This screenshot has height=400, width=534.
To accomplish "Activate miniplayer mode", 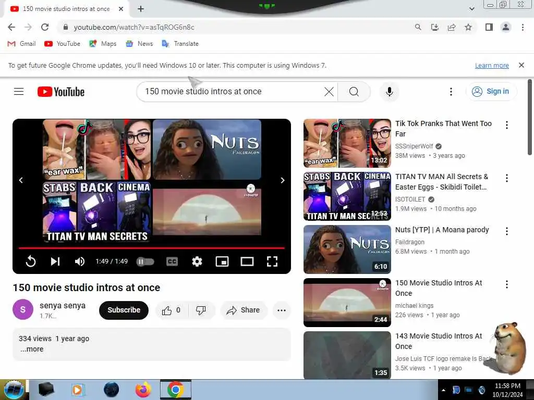I will click(x=222, y=261).
